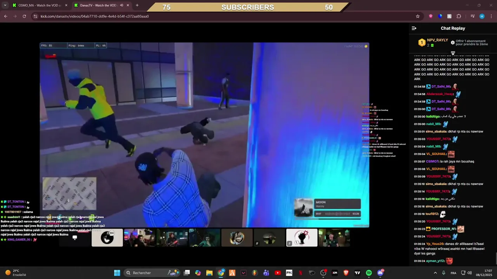
Task: Click the VL_SOUHAIL emote at 01:35:04
Action: pos(451,154)
